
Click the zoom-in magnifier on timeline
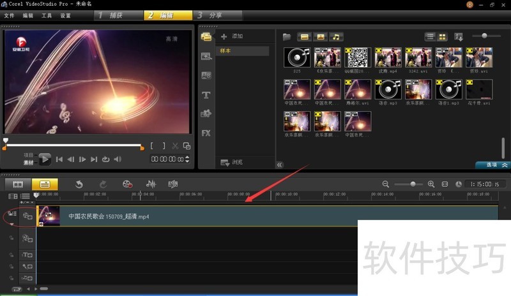(431, 184)
